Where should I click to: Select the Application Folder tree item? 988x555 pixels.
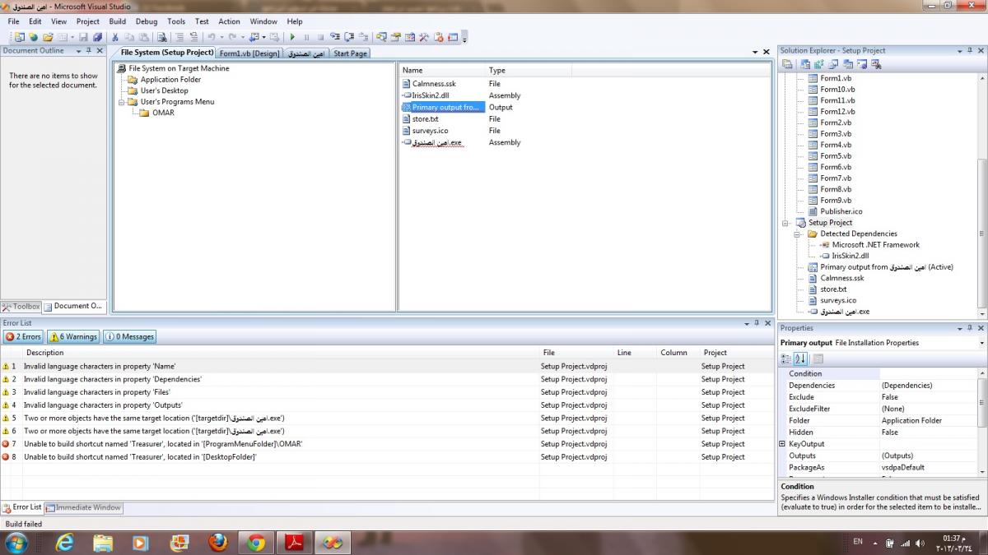(x=170, y=80)
